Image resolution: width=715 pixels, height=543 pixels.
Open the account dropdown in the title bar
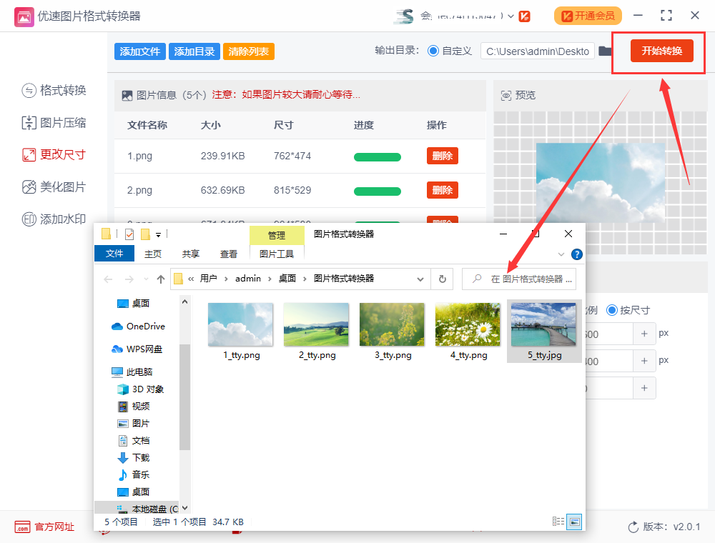(x=510, y=16)
